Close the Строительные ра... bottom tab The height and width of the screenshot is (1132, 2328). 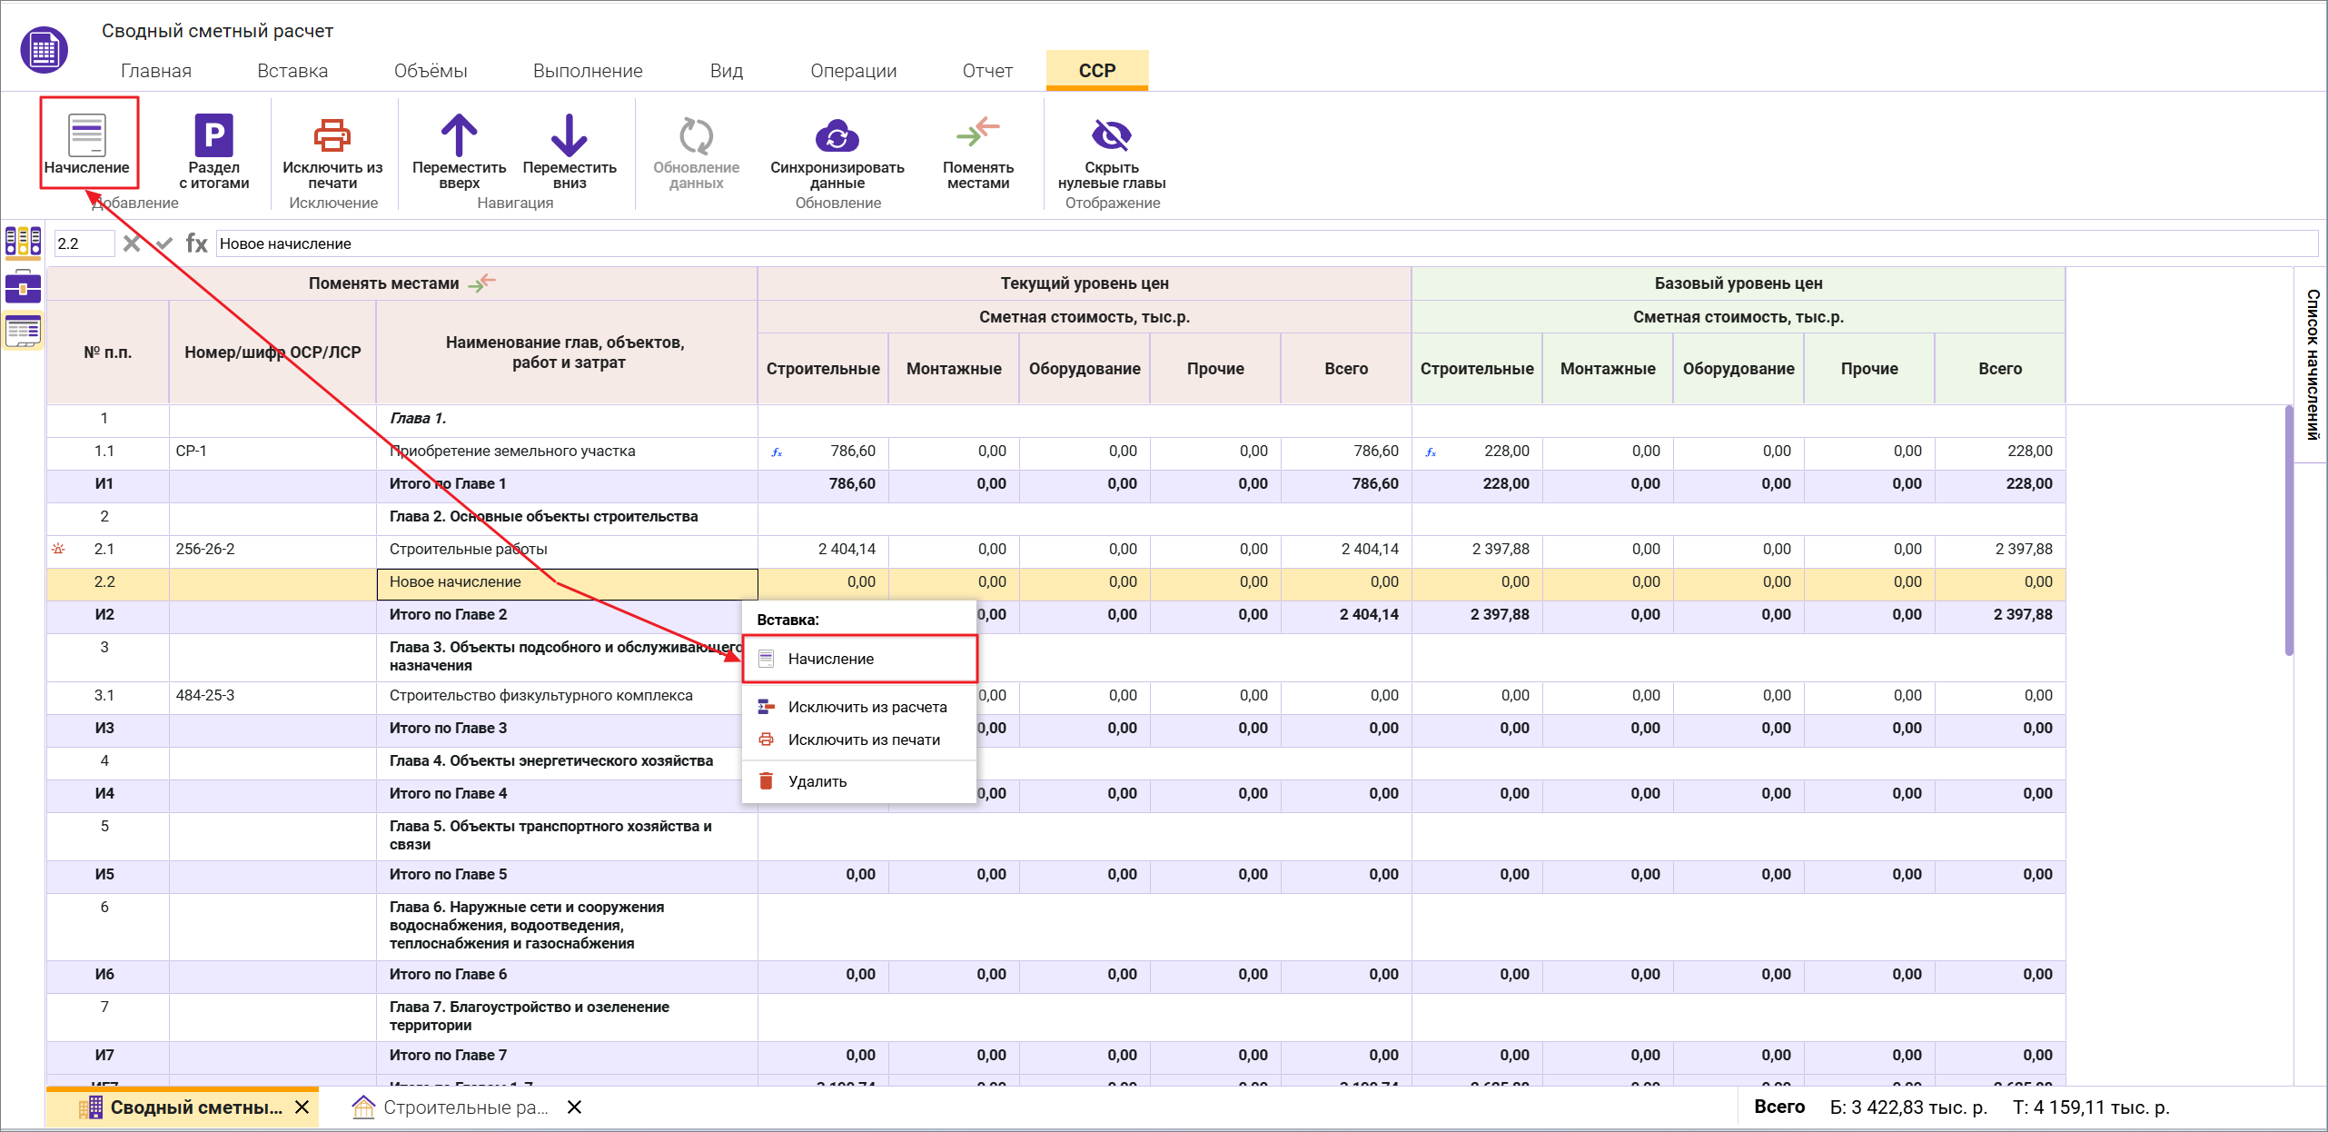pyautogui.click(x=574, y=1107)
